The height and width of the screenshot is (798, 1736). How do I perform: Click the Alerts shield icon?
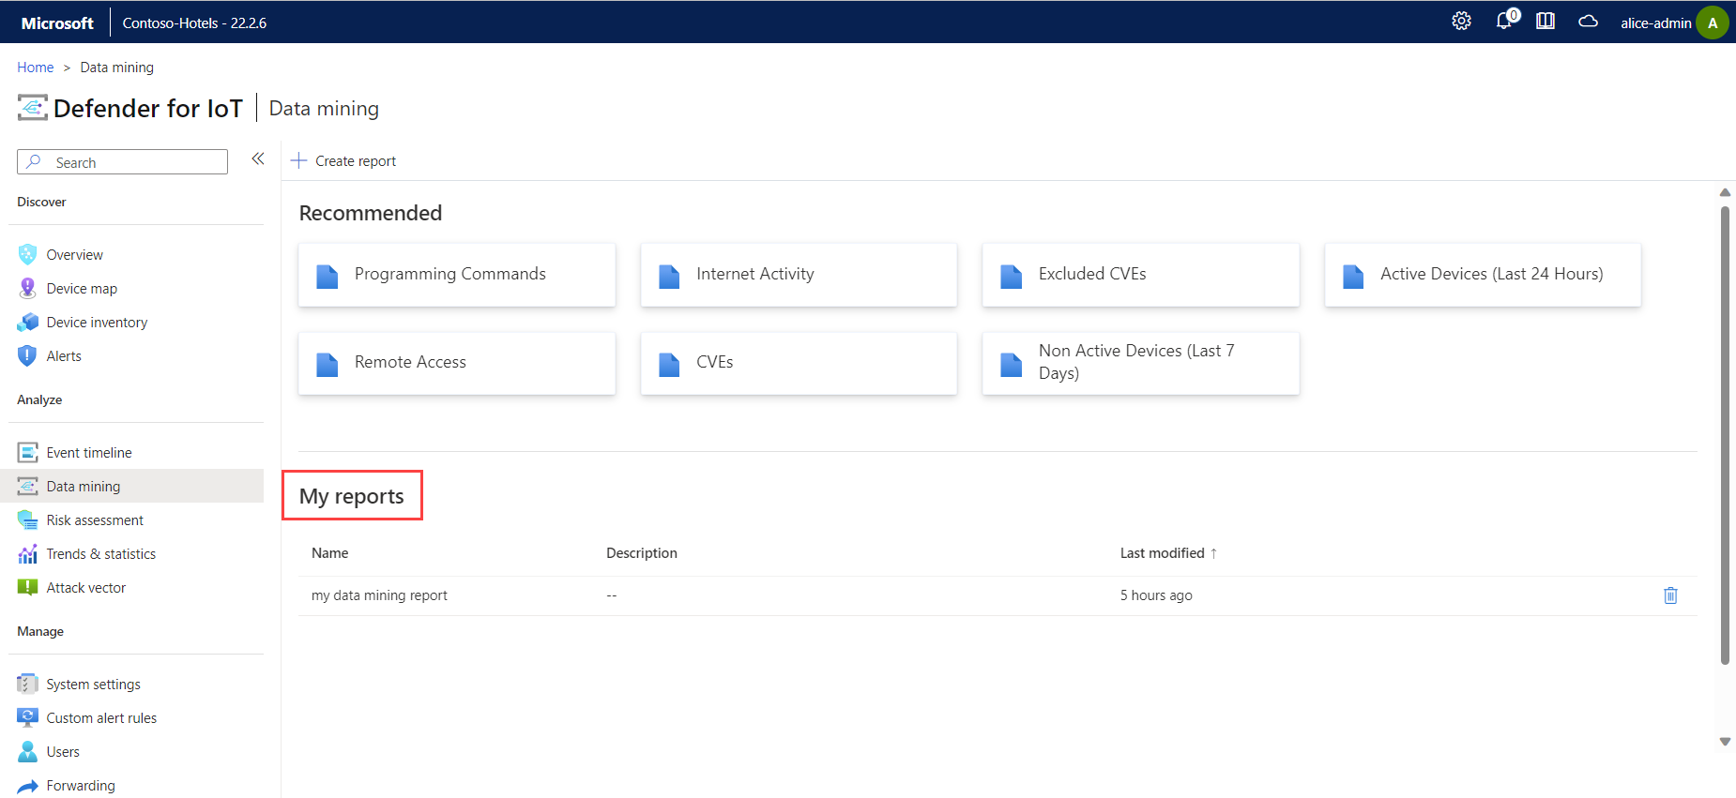pyautogui.click(x=28, y=356)
